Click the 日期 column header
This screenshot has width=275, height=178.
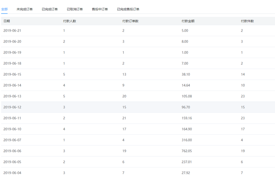click(x=7, y=21)
